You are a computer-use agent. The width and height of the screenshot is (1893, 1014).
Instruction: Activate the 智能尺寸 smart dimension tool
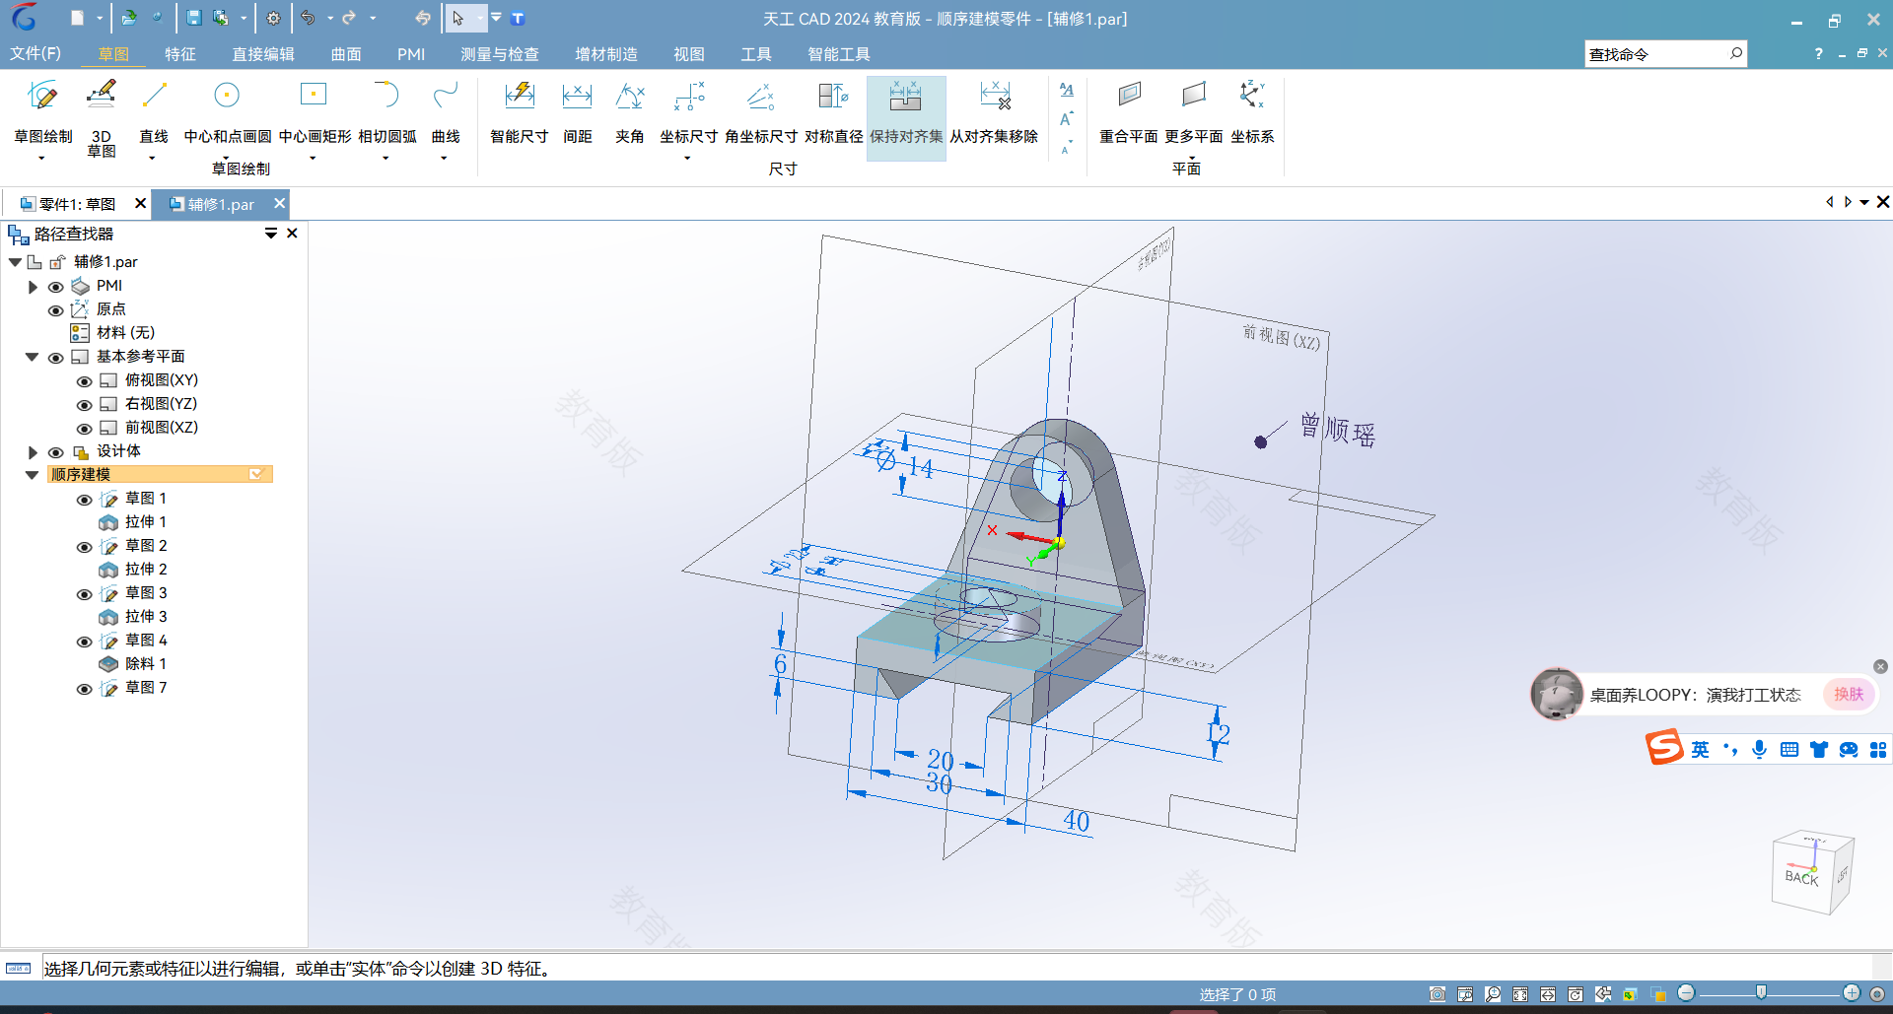pos(519,111)
